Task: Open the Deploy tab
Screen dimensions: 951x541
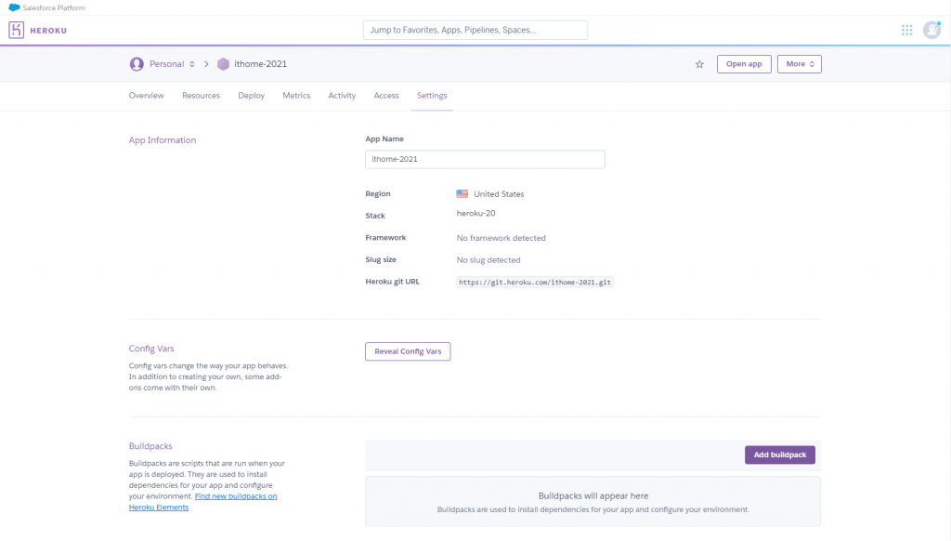Action: coord(251,96)
